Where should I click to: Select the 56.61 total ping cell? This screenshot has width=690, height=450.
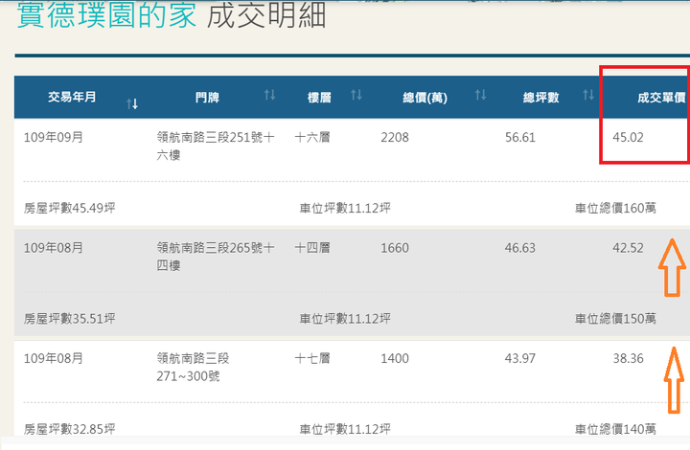pos(520,138)
